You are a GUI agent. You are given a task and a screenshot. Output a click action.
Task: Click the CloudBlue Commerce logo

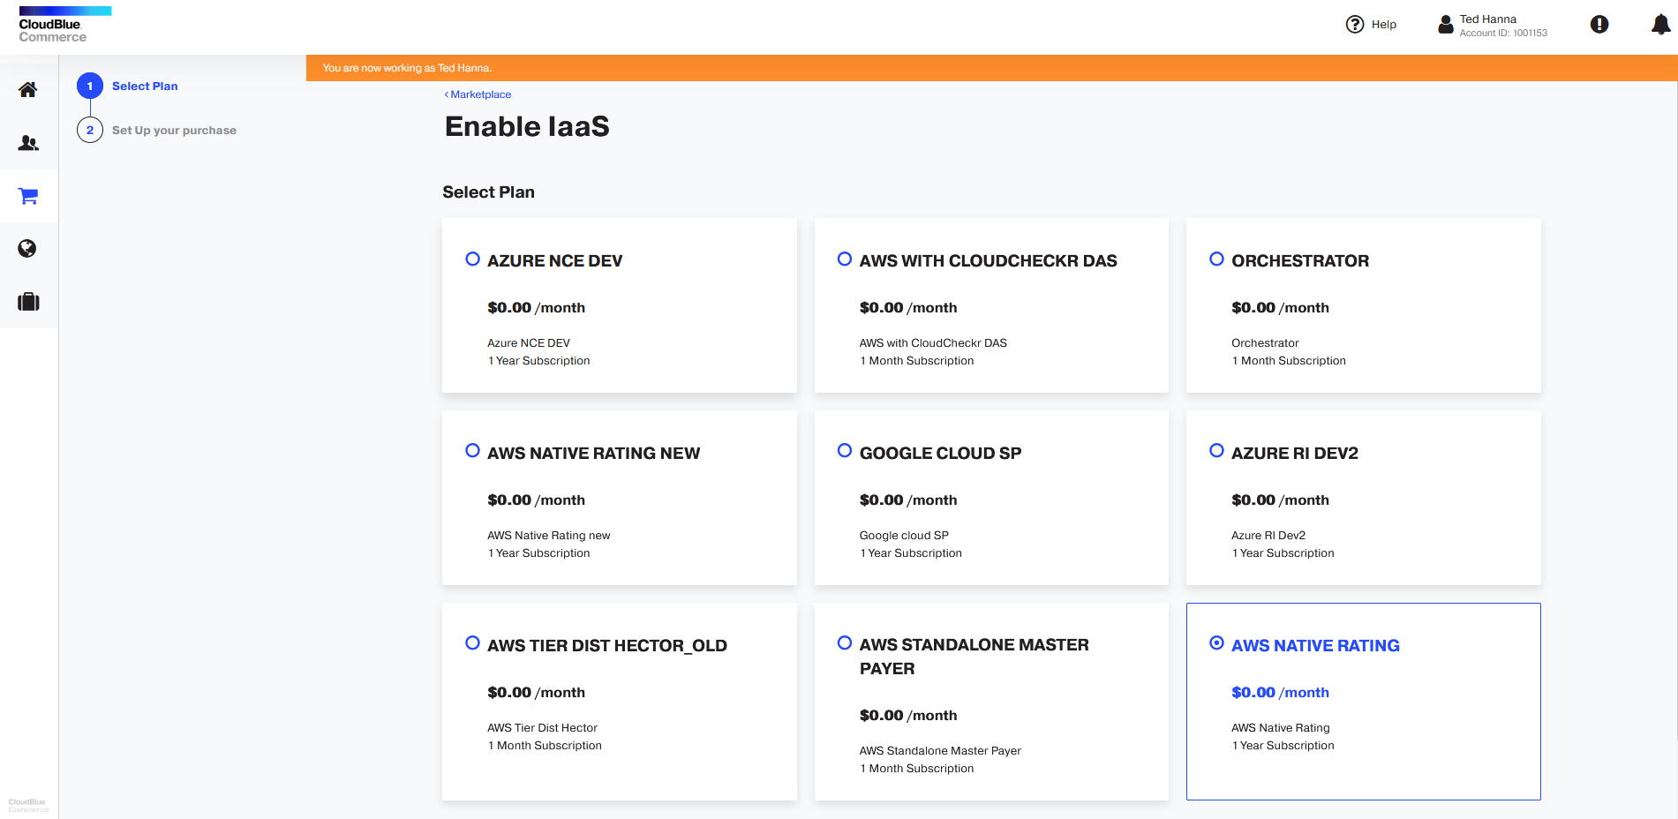tap(64, 25)
